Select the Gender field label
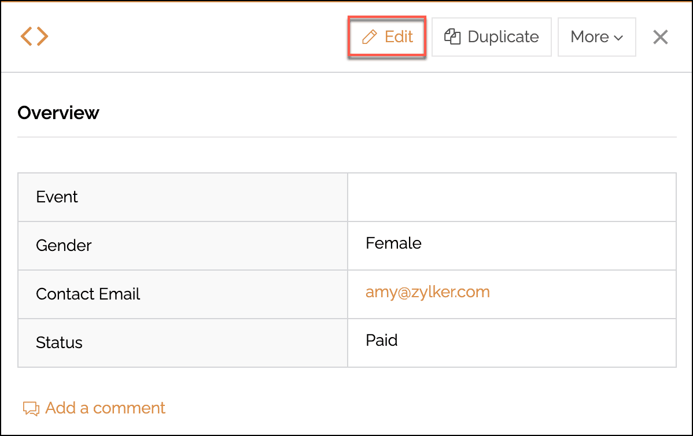The height and width of the screenshot is (436, 693). 64,246
